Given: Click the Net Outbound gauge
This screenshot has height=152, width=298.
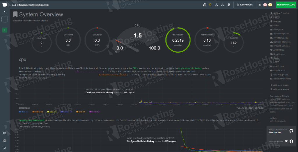Looking at the screenshot, I should (x=207, y=40).
